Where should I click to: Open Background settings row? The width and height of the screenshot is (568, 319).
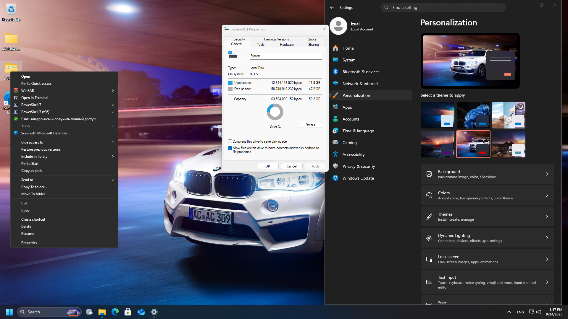(487, 174)
